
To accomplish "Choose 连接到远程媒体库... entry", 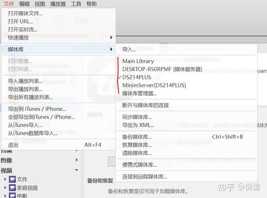I will (x=145, y=177).
